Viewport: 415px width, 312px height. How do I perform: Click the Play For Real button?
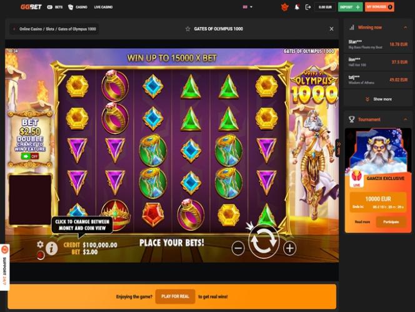click(x=175, y=296)
